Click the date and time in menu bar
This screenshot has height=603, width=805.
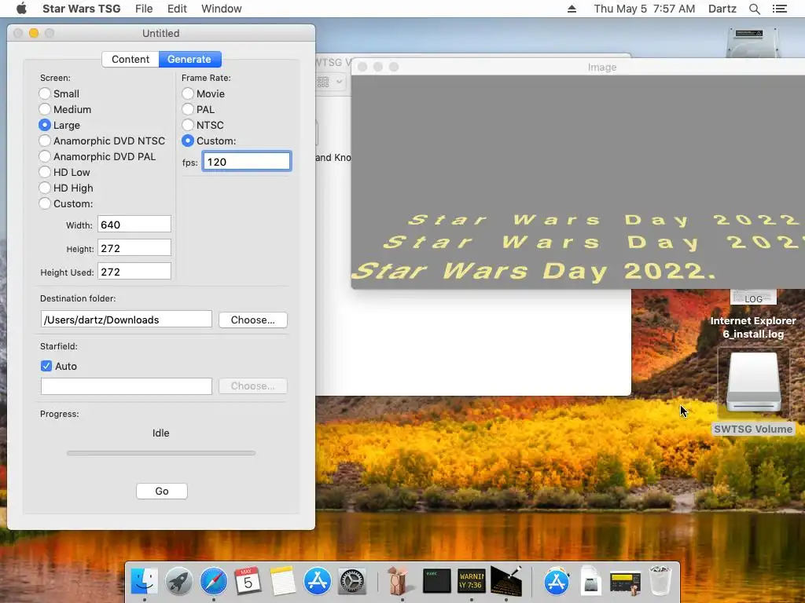(645, 9)
